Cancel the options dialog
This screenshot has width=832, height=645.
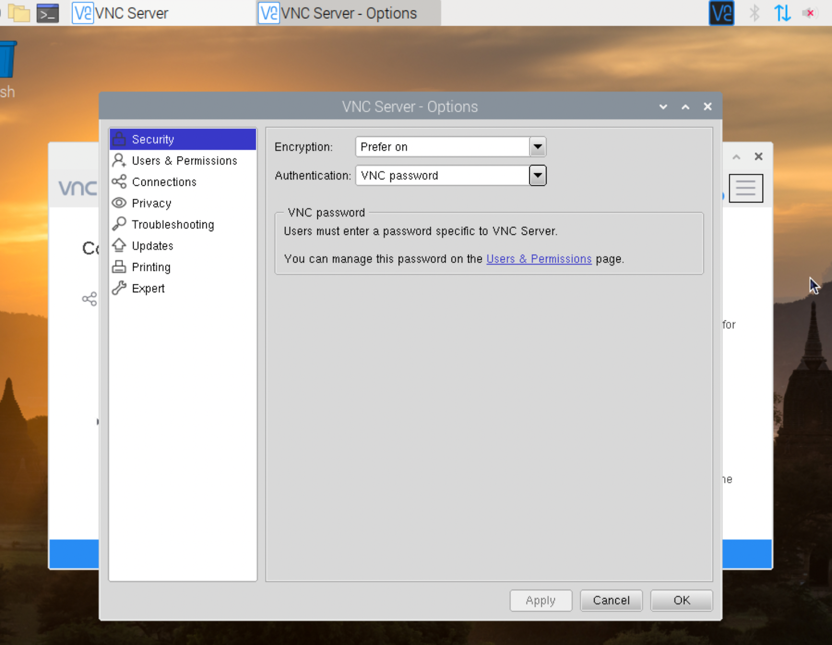(611, 600)
